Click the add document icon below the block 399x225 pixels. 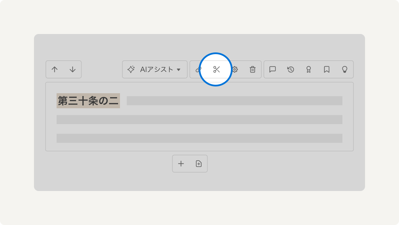pos(199,164)
